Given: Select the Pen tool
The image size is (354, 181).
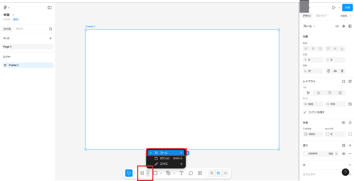Looking at the screenshot, I should 168,173.
